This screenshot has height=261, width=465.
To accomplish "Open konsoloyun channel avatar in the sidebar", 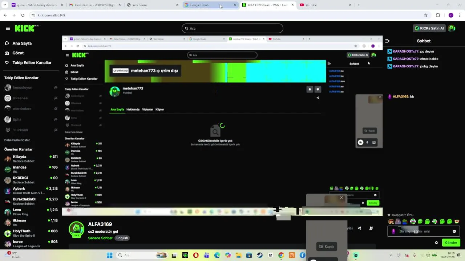I will click(8, 87).
